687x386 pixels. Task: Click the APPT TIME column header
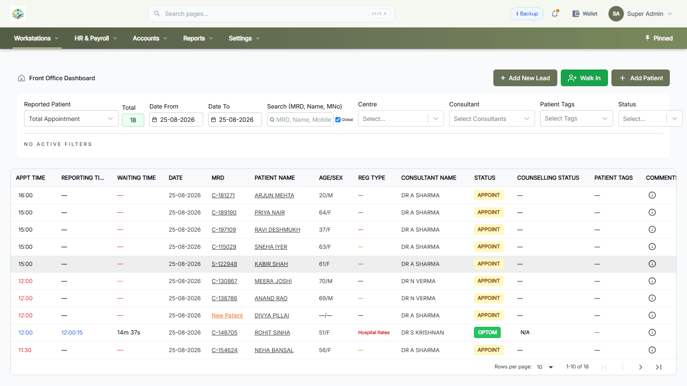[30, 178]
